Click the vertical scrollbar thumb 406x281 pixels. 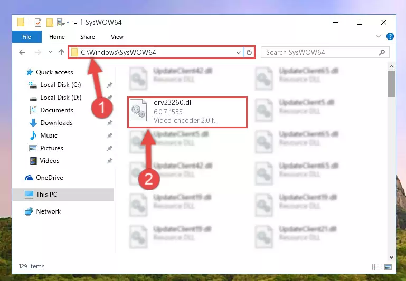coord(392,84)
